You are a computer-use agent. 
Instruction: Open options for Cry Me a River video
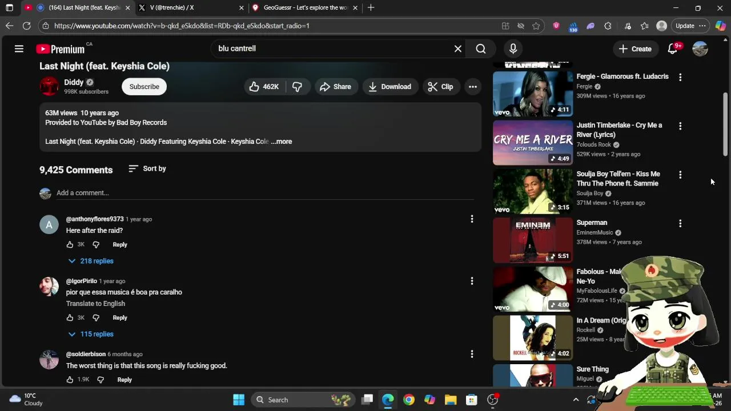tap(680, 126)
